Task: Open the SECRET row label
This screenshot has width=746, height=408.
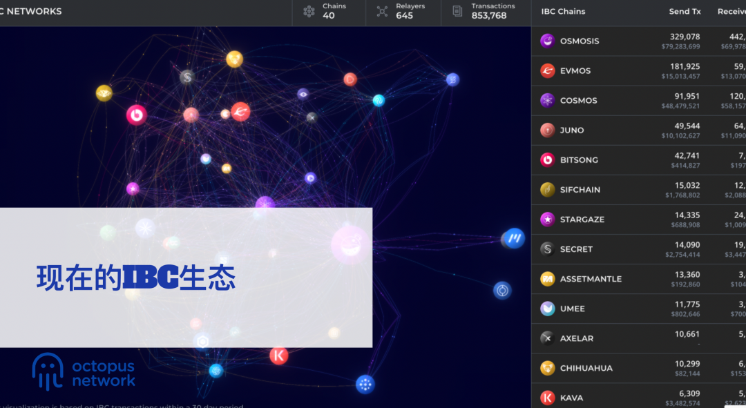Action: 576,249
